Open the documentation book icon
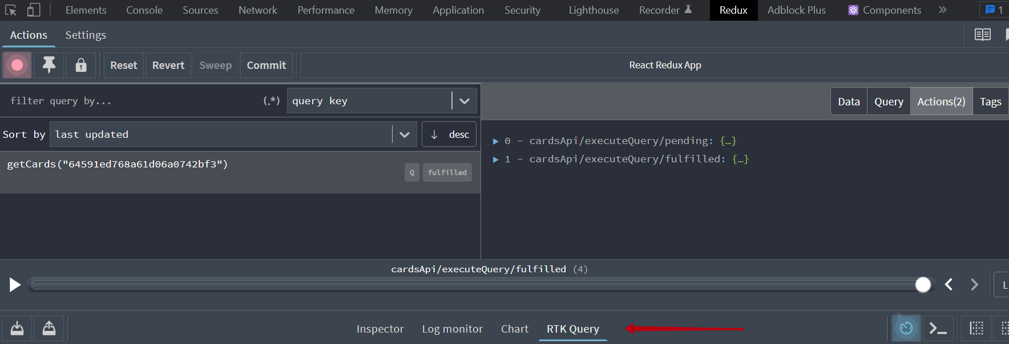 [982, 35]
